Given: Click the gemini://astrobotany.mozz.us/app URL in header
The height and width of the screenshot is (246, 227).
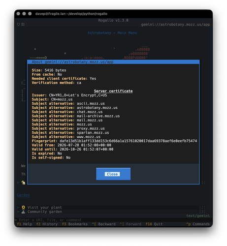Looking at the screenshot, I should pyautogui.click(x=175, y=25).
